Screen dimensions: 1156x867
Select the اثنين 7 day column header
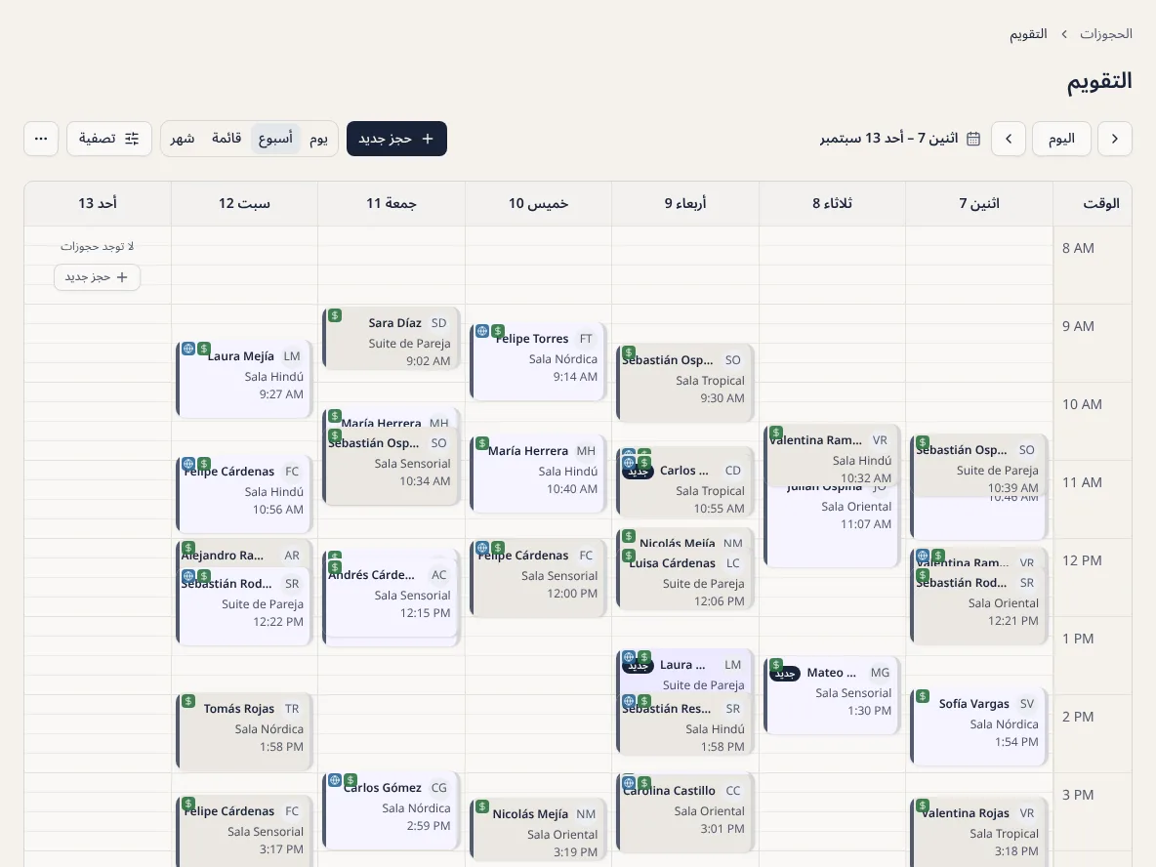[979, 203]
